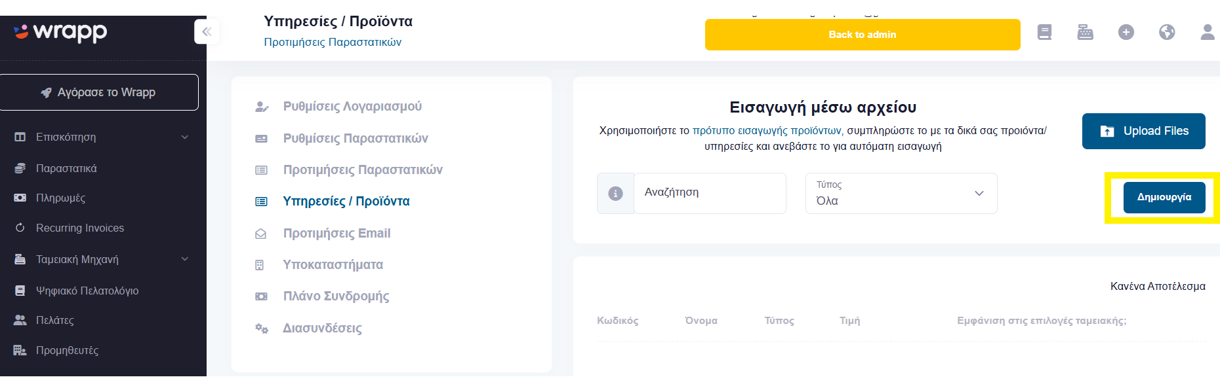Click the rocket icon in Αγόρασε το Wrapp

click(47, 92)
